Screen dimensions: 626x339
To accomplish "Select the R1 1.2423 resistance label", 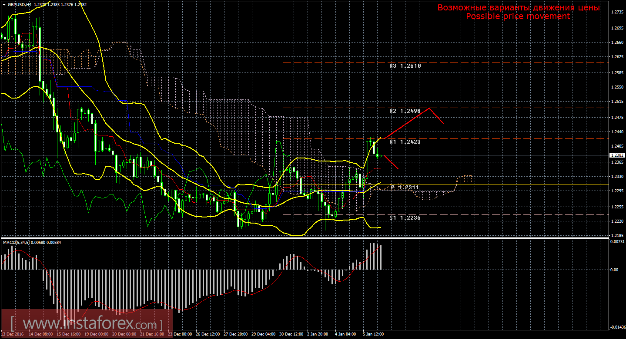I will tap(405, 142).
